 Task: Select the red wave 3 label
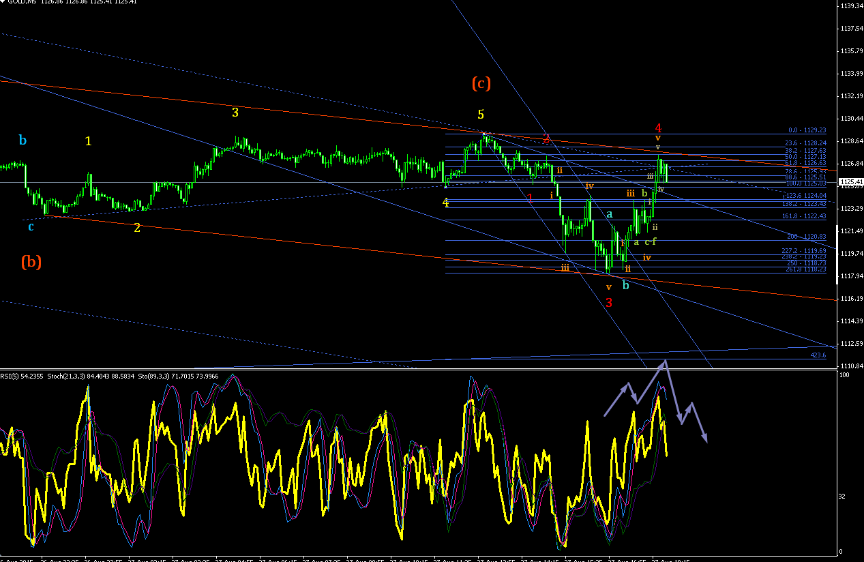[x=609, y=302]
